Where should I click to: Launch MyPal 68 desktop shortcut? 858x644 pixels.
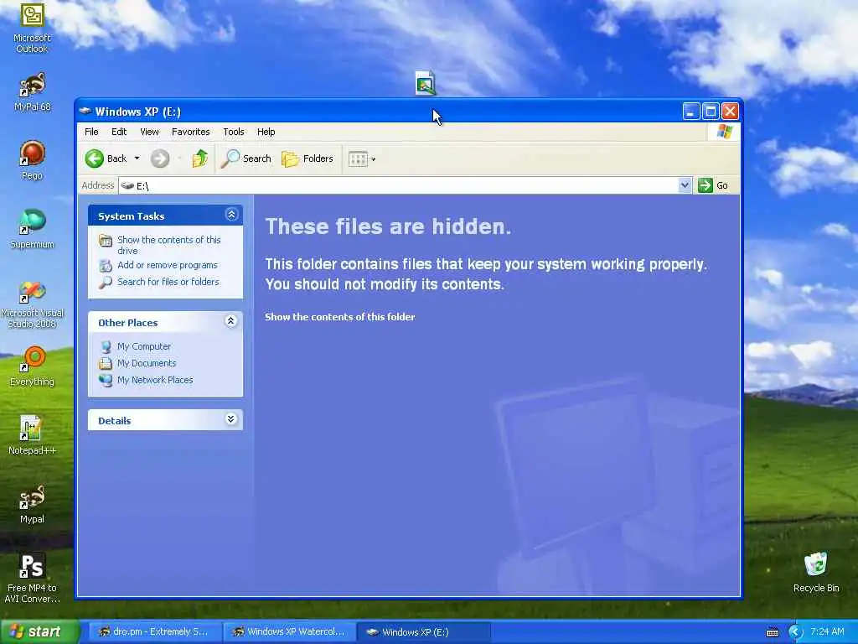pos(33,92)
